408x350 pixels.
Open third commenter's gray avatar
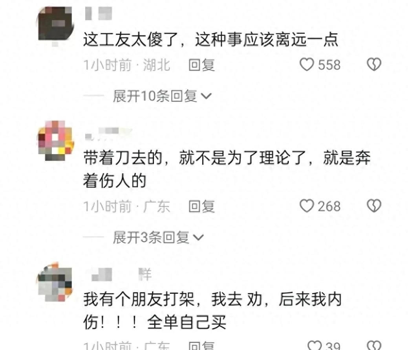(55, 282)
